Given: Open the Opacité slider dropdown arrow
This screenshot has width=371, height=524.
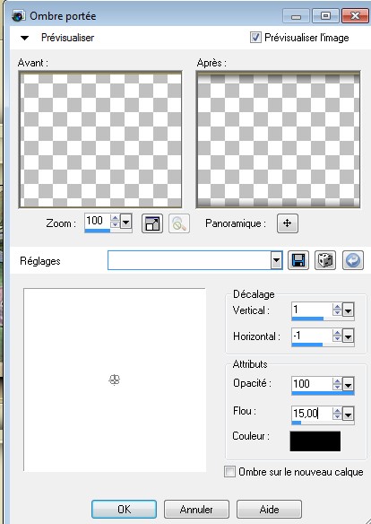Looking at the screenshot, I should [348, 385].
